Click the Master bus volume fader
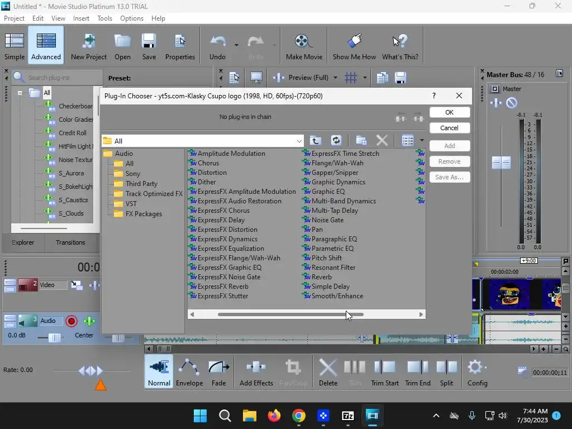This screenshot has height=429, width=572. [x=501, y=163]
